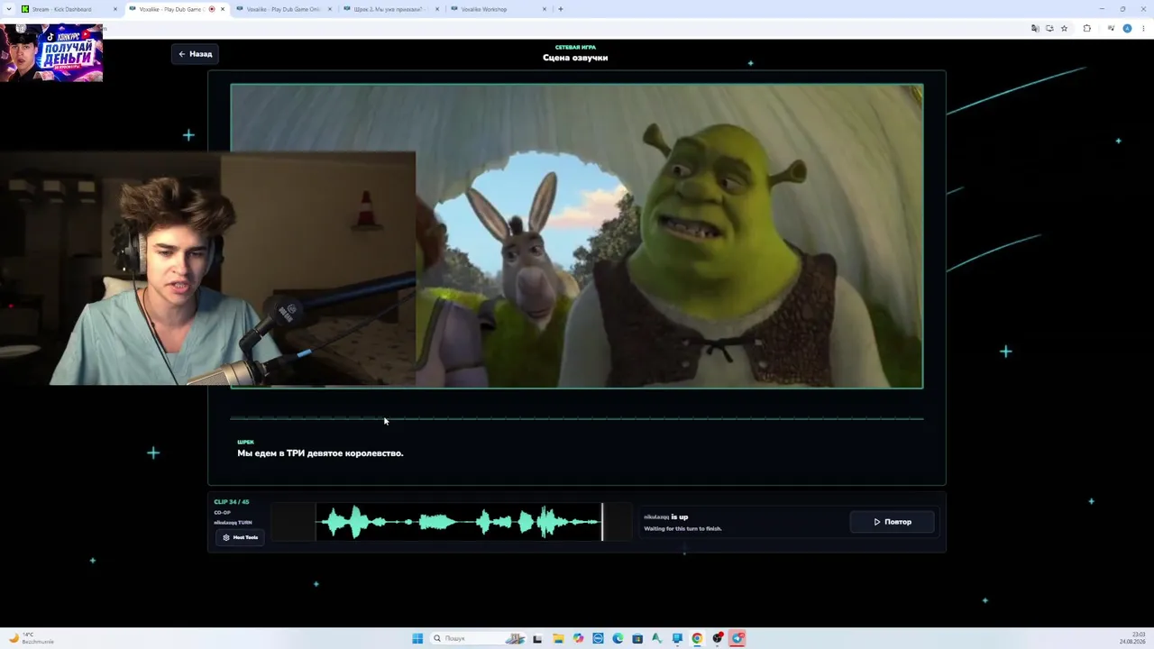The height and width of the screenshot is (649, 1154).
Task: Click the 'Сцена озвучки' heading
Action: click(575, 58)
